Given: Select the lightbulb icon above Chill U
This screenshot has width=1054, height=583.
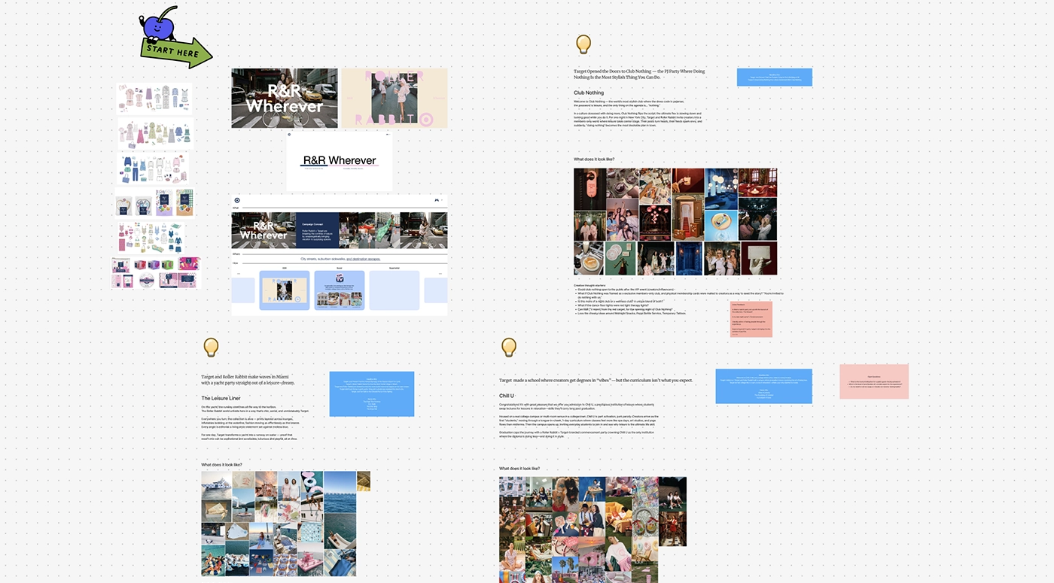Looking at the screenshot, I should click(x=509, y=347).
